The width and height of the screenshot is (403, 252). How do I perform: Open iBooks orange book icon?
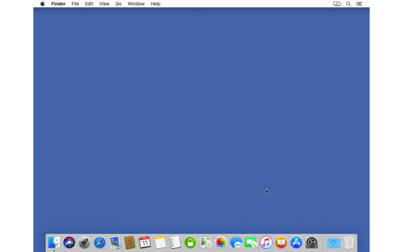coord(281,242)
